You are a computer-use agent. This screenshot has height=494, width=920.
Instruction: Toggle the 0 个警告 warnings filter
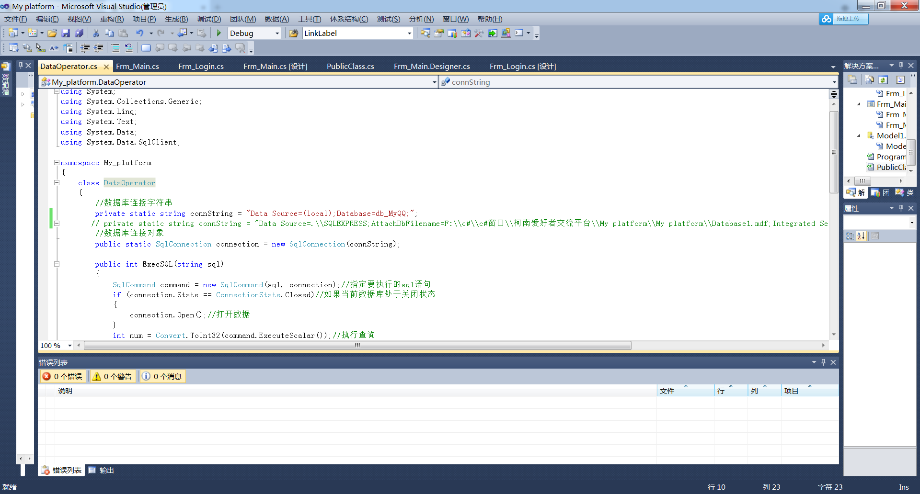tap(113, 376)
